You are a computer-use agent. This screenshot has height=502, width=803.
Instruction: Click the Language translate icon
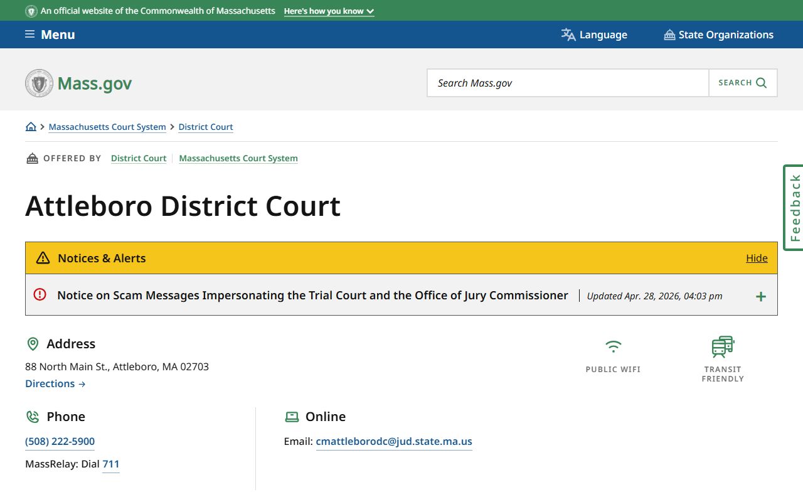(x=568, y=35)
